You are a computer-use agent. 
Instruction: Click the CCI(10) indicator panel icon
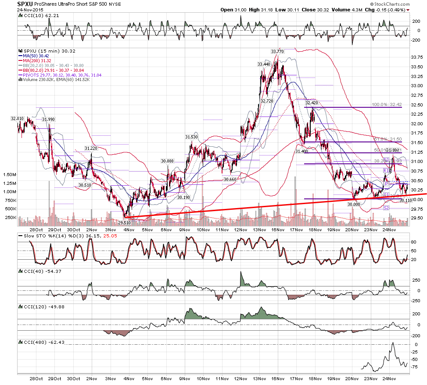pos(21,16)
